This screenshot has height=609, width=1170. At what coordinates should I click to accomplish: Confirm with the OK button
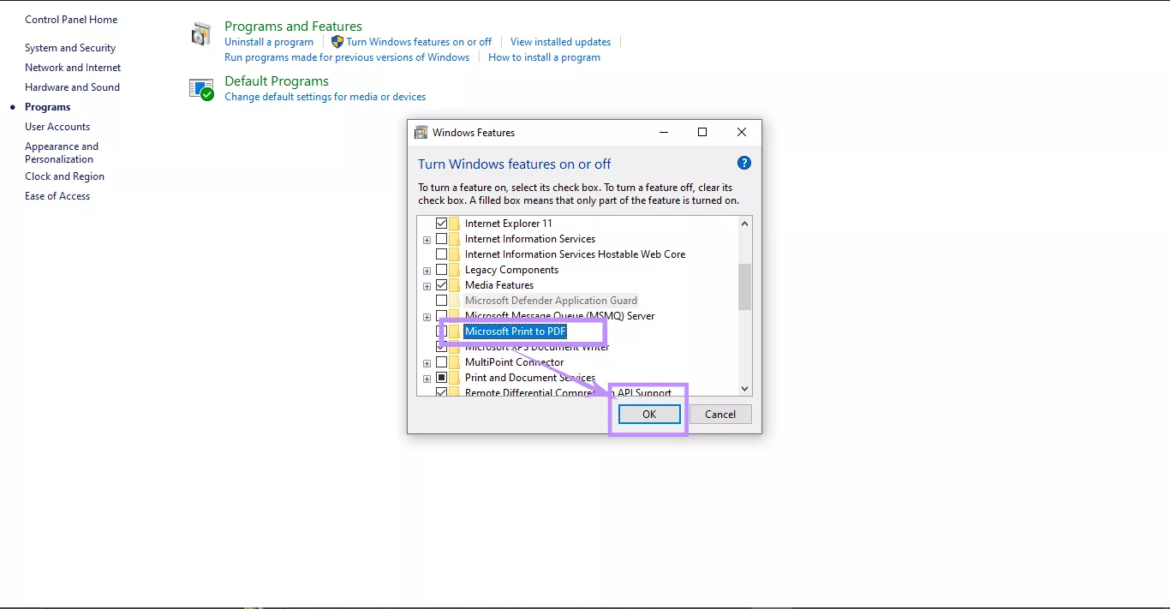[x=649, y=415]
